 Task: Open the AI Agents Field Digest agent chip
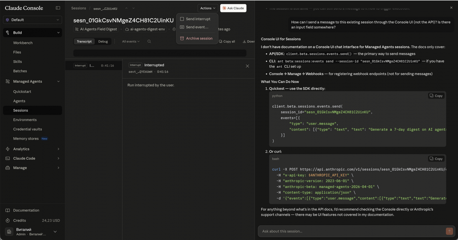coord(96,29)
